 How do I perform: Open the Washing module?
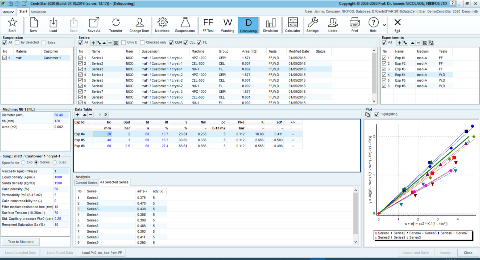(x=227, y=25)
